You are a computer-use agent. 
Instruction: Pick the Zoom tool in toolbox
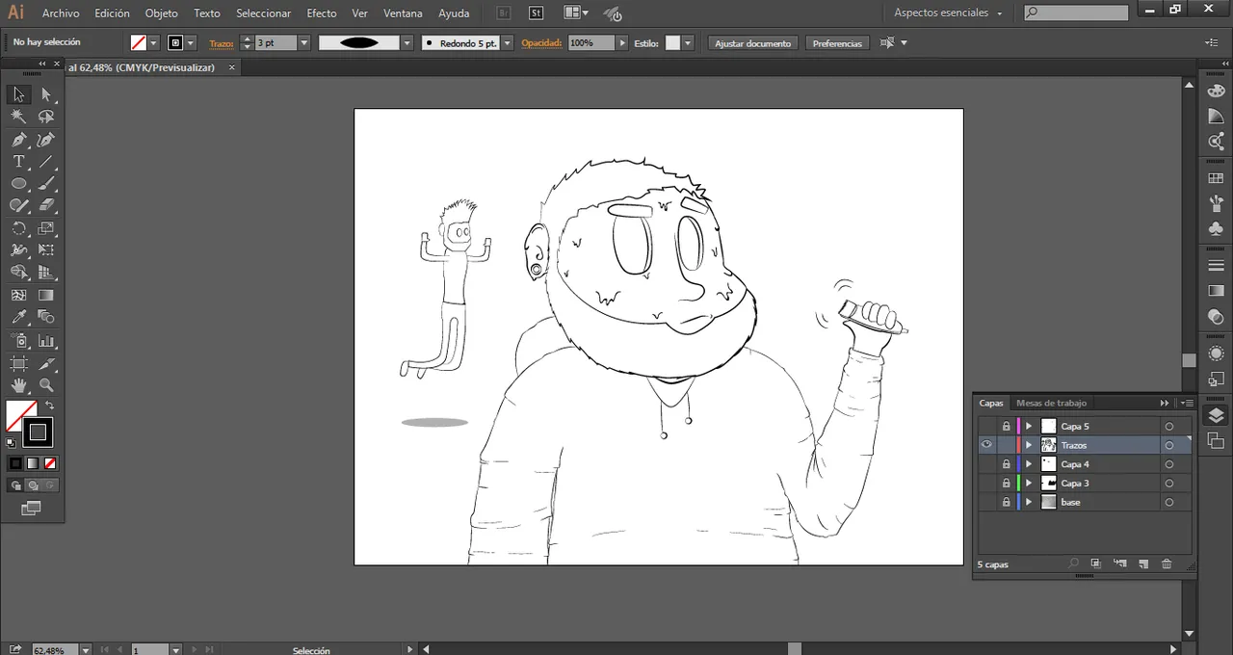[x=46, y=385]
